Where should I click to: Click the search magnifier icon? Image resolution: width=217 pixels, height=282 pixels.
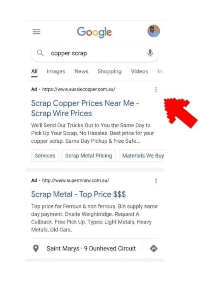click(40, 53)
